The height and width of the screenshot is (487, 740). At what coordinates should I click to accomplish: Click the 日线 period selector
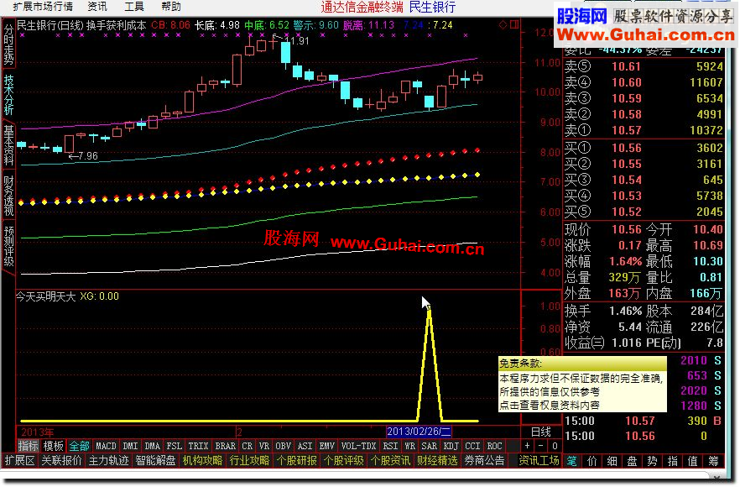(541, 432)
